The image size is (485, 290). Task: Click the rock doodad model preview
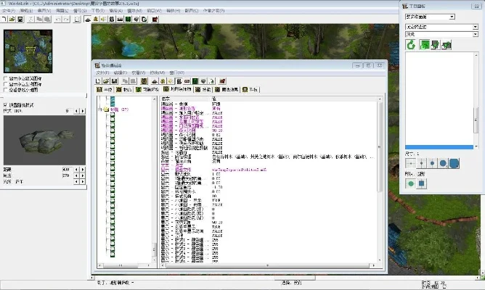[x=44, y=140]
